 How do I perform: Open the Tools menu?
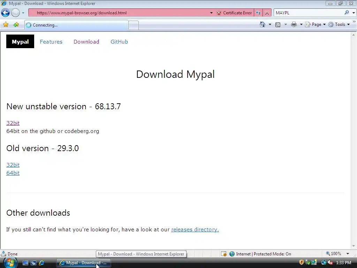click(339, 24)
